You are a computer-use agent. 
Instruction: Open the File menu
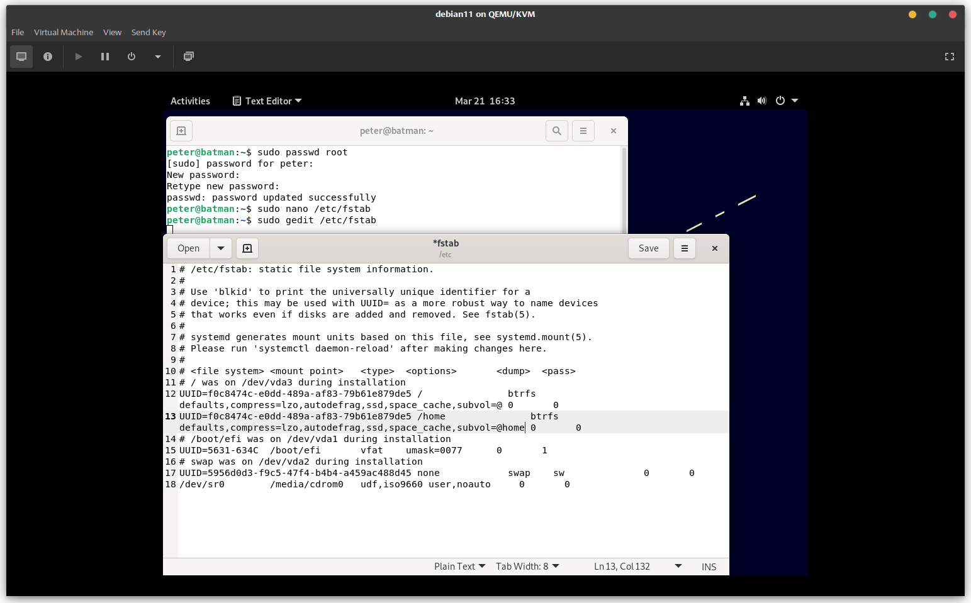tap(18, 32)
